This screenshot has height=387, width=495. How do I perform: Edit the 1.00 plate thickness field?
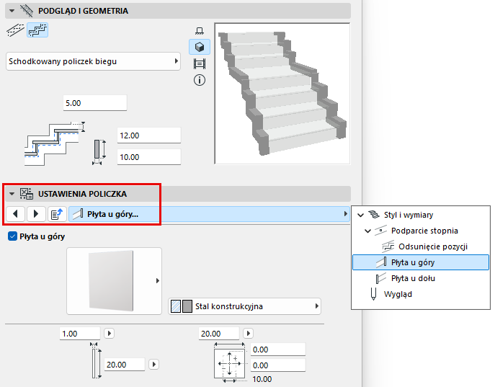coord(80,334)
